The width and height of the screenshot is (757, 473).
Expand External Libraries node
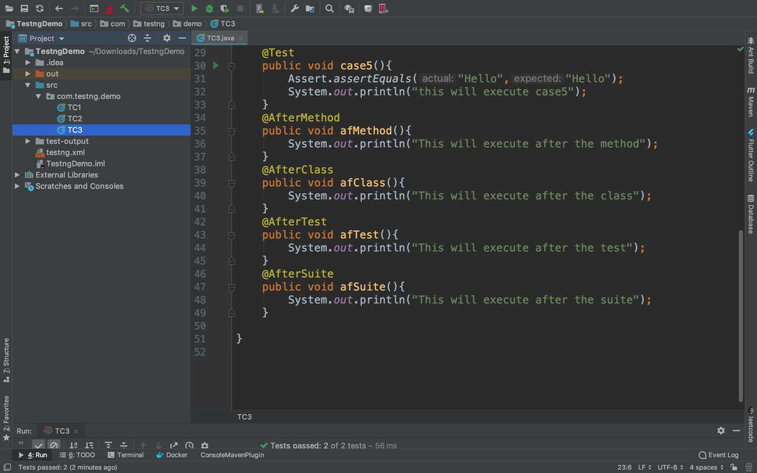tap(17, 175)
